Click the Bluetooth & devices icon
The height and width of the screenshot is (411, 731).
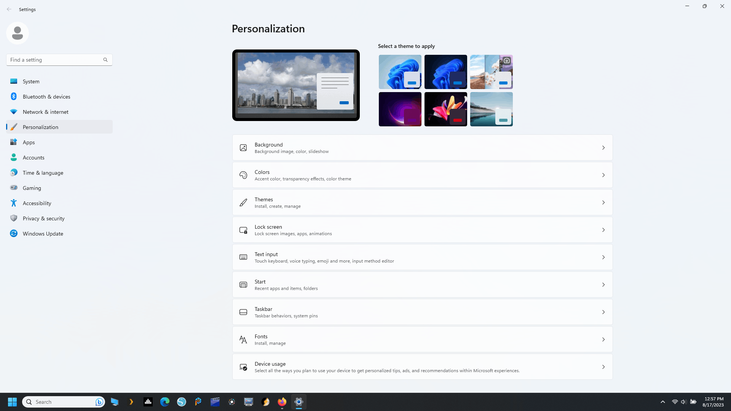pyautogui.click(x=14, y=96)
